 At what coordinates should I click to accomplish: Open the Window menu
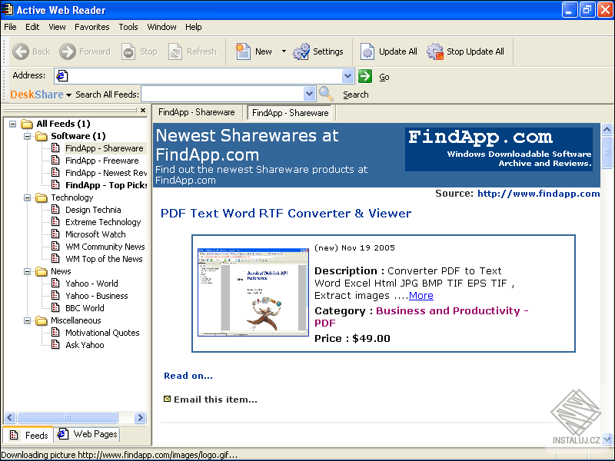click(x=161, y=27)
